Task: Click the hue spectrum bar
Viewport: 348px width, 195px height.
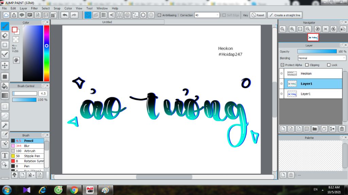Action: point(47,53)
